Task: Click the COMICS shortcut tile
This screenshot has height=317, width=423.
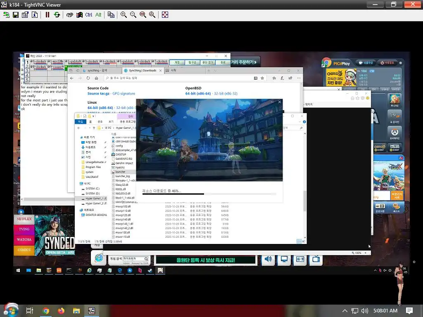Action: [x=24, y=250]
